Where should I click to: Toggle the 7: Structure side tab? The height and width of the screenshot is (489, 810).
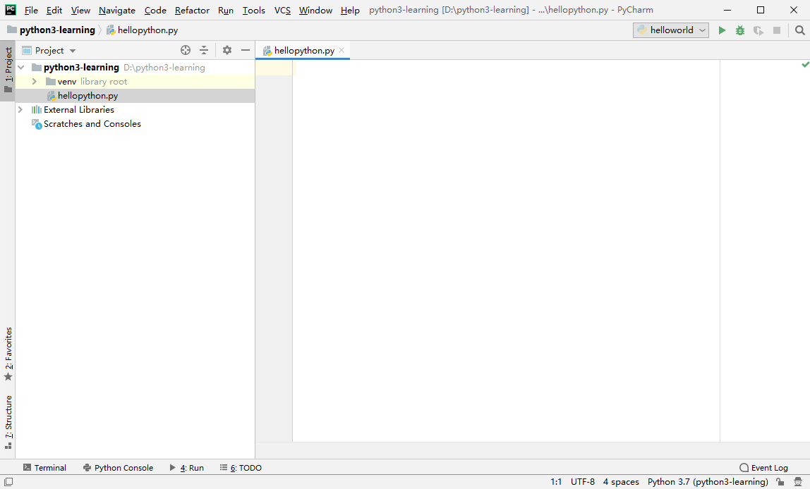[x=8, y=422]
